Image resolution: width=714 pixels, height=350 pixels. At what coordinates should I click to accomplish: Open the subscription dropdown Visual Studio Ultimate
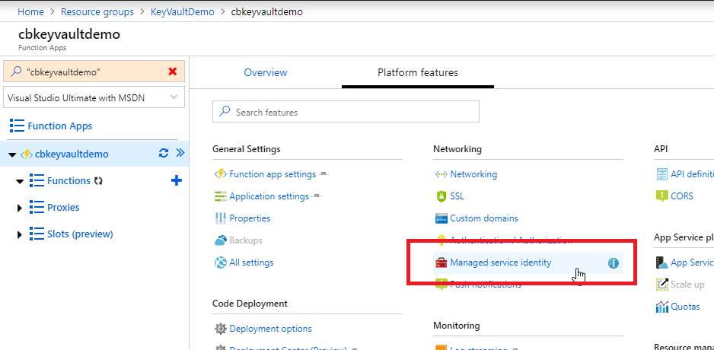tap(94, 97)
